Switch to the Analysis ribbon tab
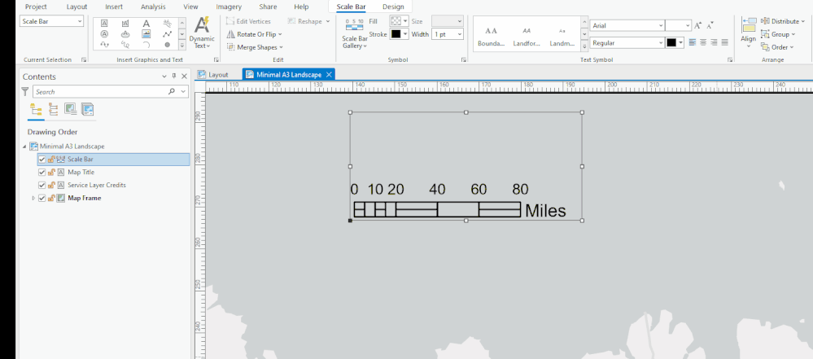Image resolution: width=813 pixels, height=359 pixels. tap(153, 7)
